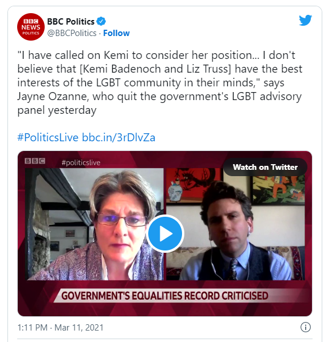Open the bbc.in/3rDlvZa link
The width and height of the screenshot is (328, 342).
[118, 137]
